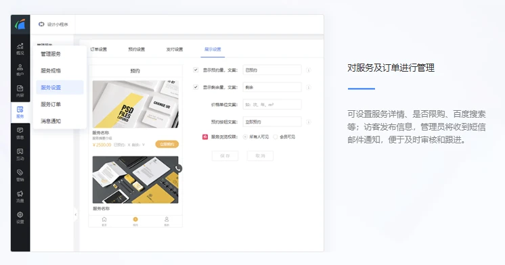
Task: Click 已预约 text input field
Action: (x=272, y=70)
